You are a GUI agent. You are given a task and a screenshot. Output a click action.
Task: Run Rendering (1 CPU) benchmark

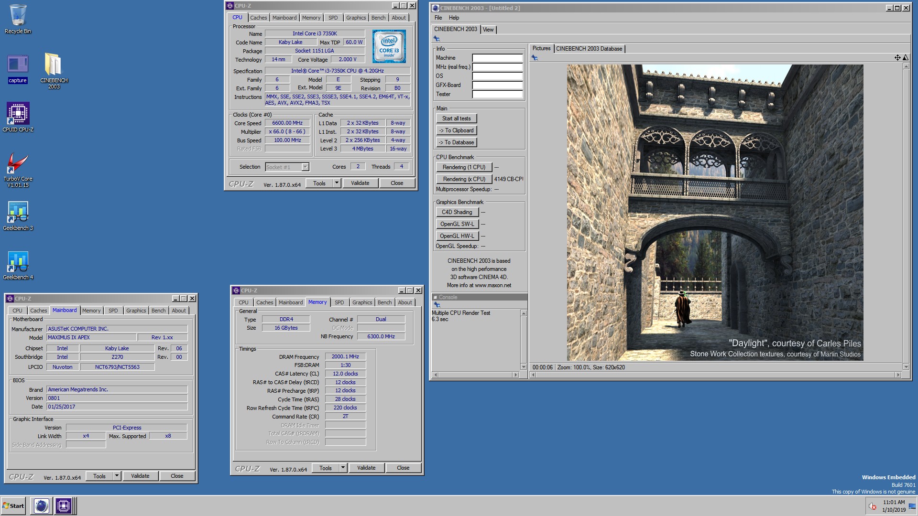[464, 167]
